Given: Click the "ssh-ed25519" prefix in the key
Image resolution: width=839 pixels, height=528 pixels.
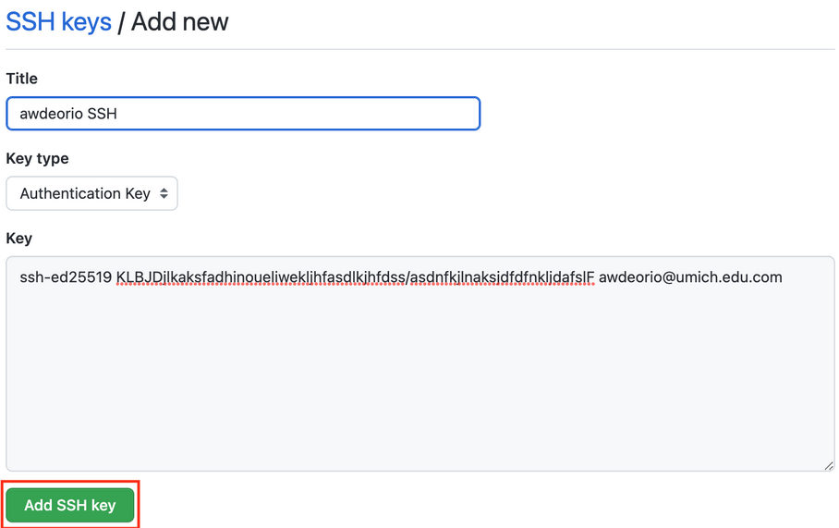Looking at the screenshot, I should coord(66,276).
